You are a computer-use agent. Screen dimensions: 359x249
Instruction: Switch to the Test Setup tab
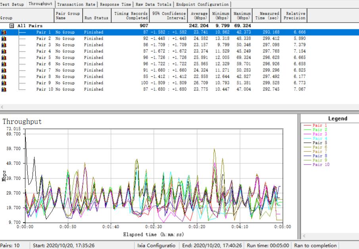coord(12,4)
